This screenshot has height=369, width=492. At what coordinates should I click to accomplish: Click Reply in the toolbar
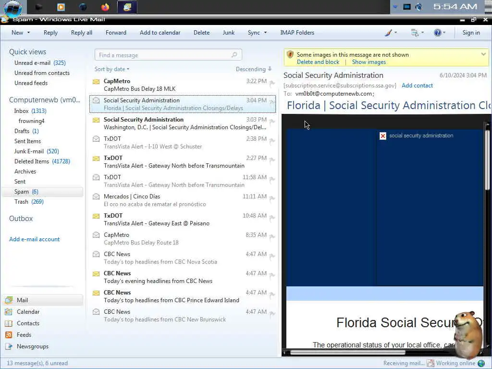(50, 33)
